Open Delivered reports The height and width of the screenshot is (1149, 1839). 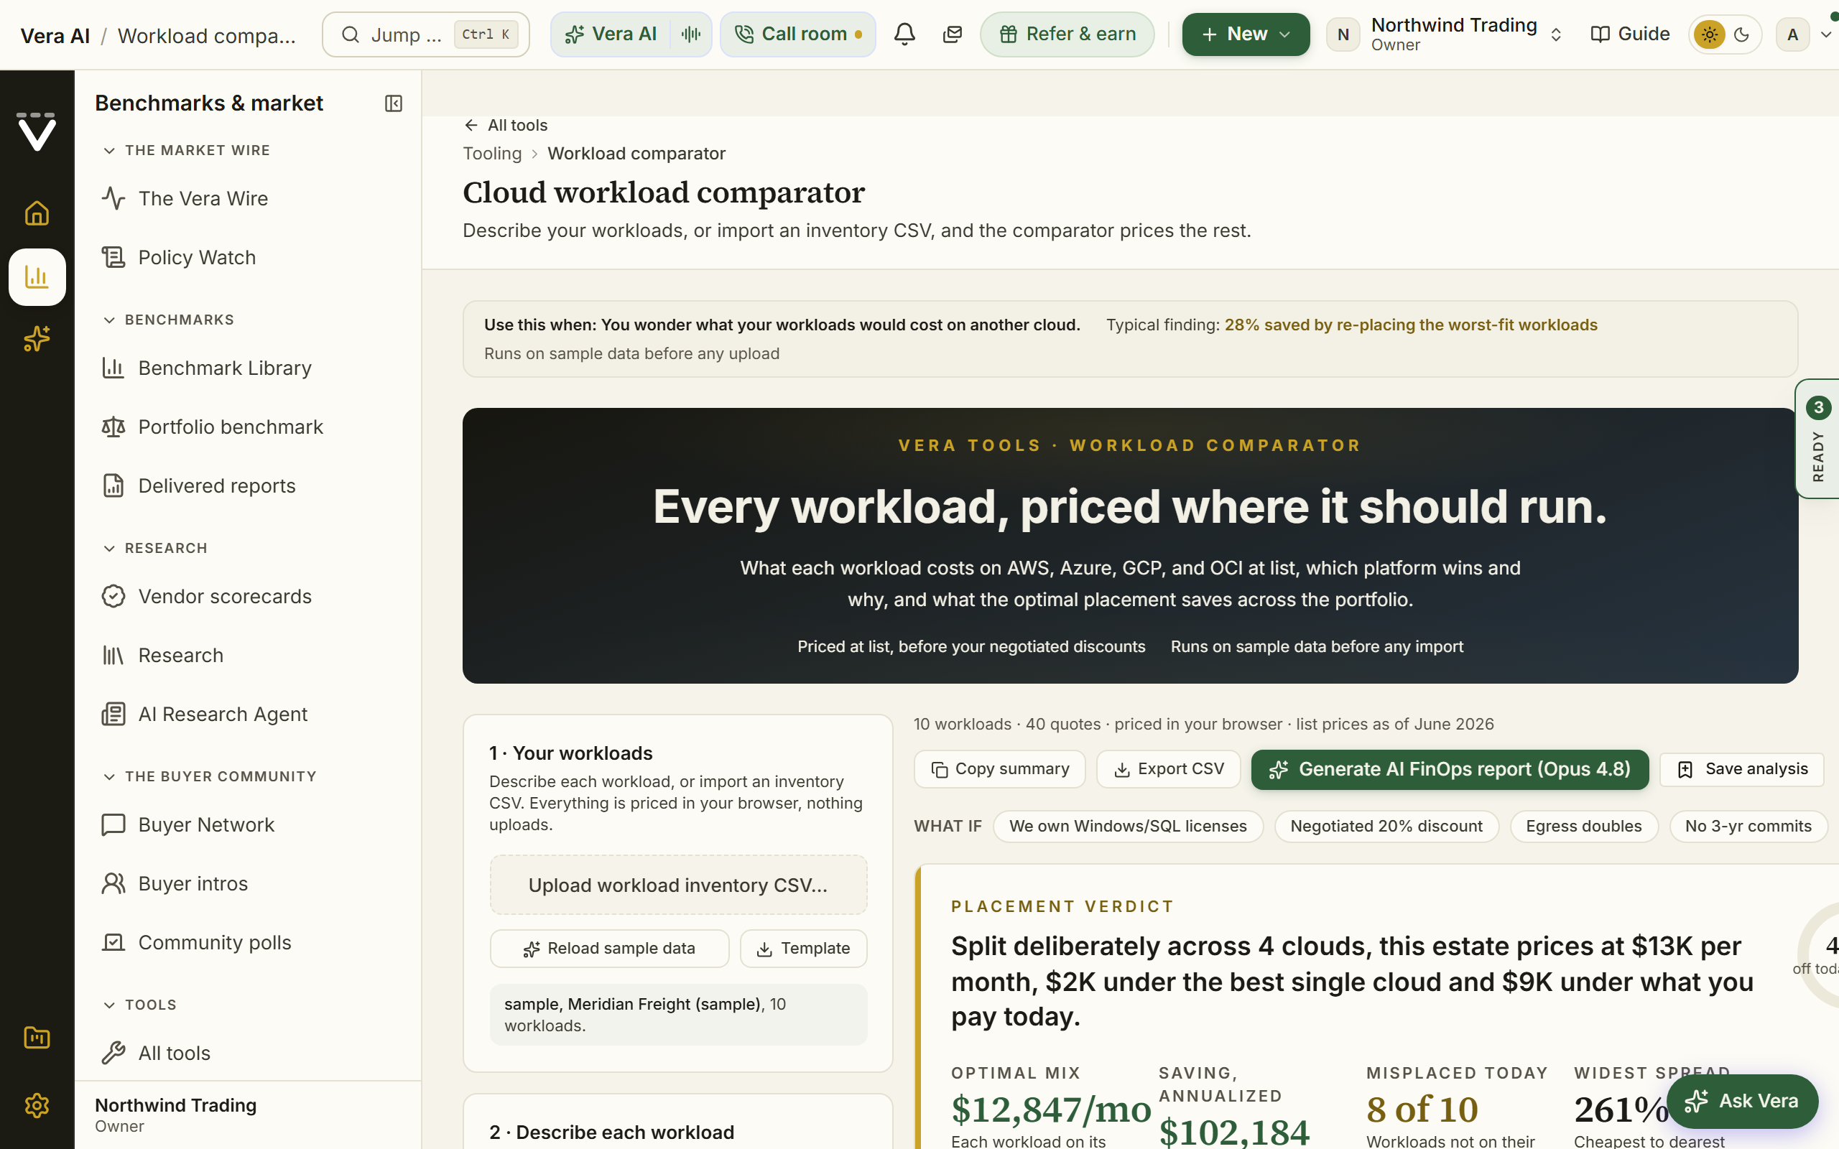(247, 485)
